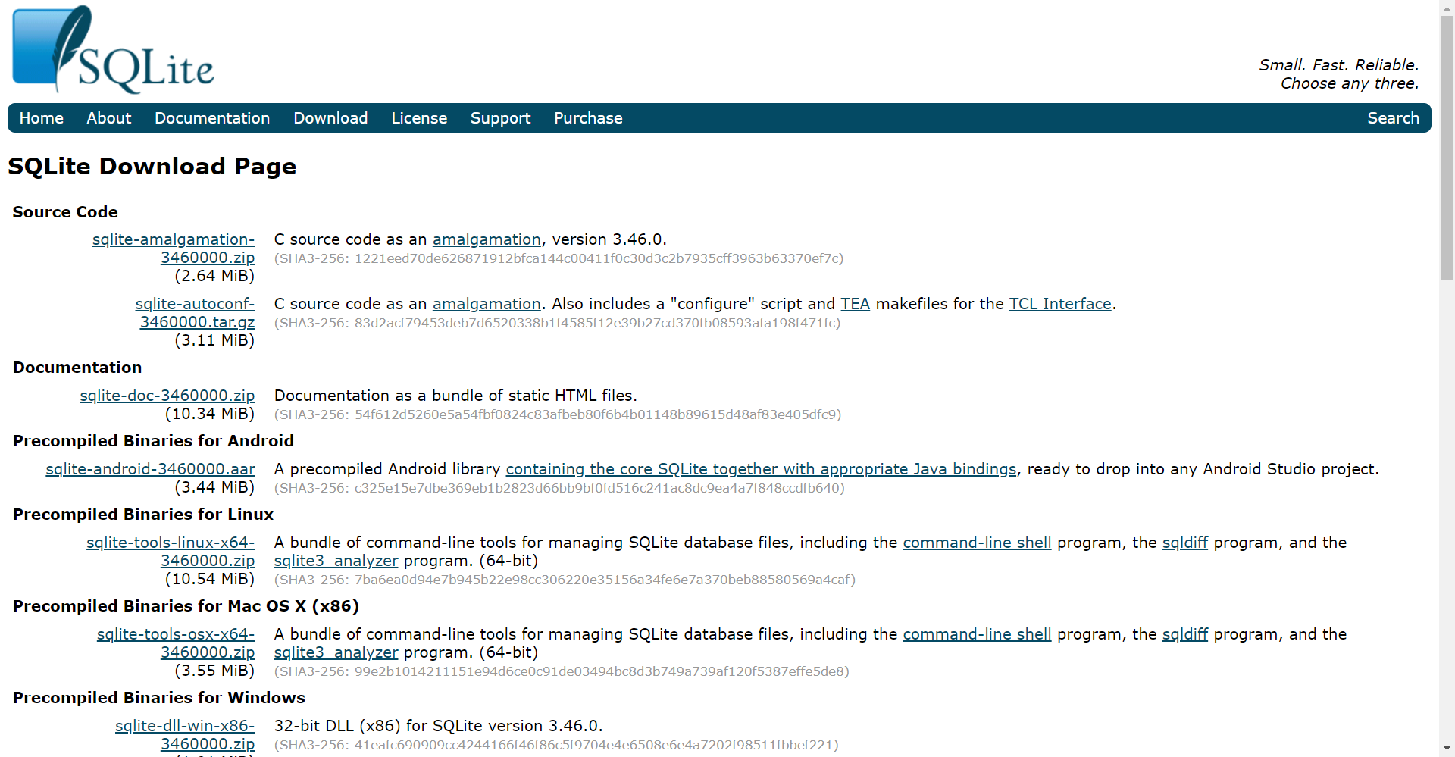Open the TCL Interface link
Viewport: 1455px width, 757px height.
click(x=1060, y=304)
